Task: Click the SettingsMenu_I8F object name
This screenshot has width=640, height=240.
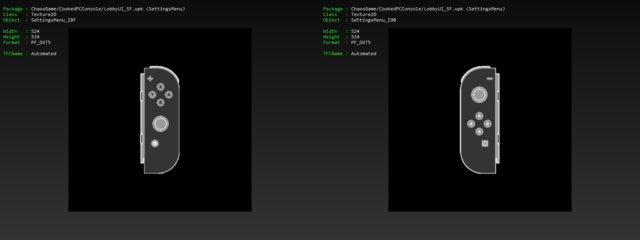Action: tap(53, 20)
